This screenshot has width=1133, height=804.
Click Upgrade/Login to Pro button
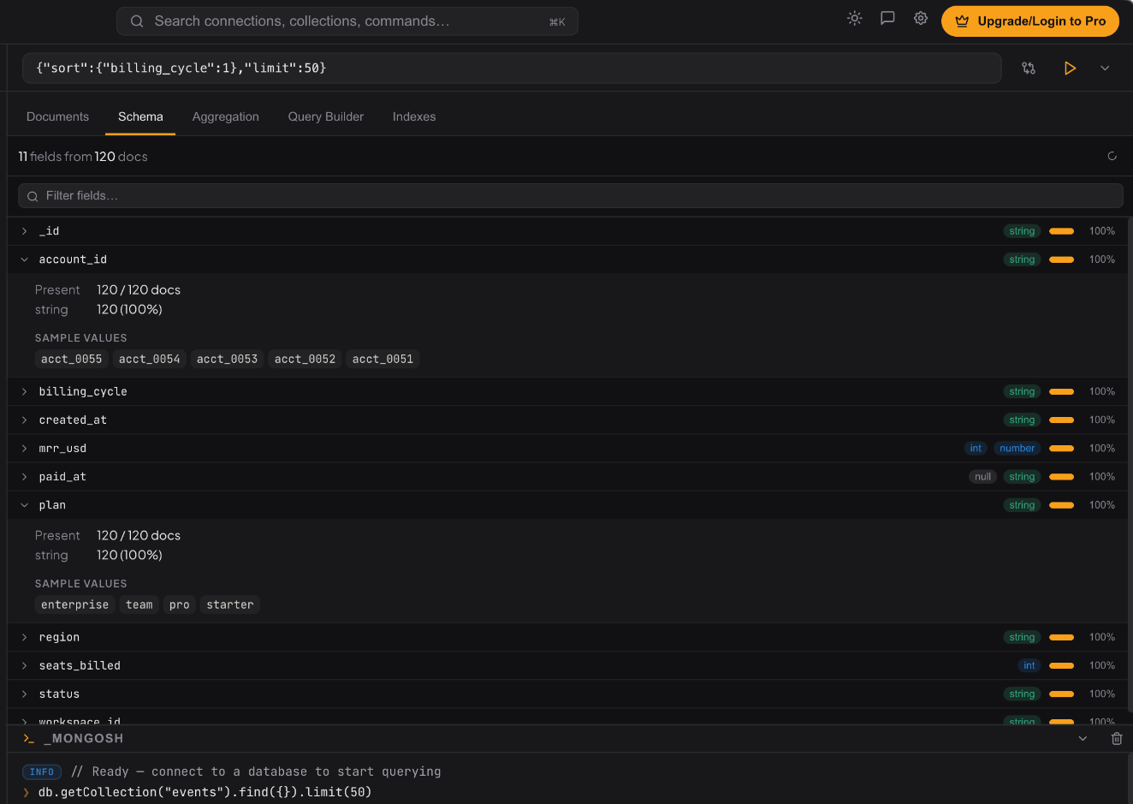click(x=1029, y=21)
